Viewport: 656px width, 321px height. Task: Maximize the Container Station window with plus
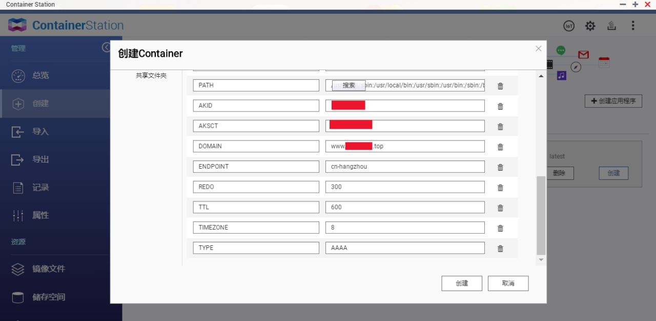pos(635,4)
